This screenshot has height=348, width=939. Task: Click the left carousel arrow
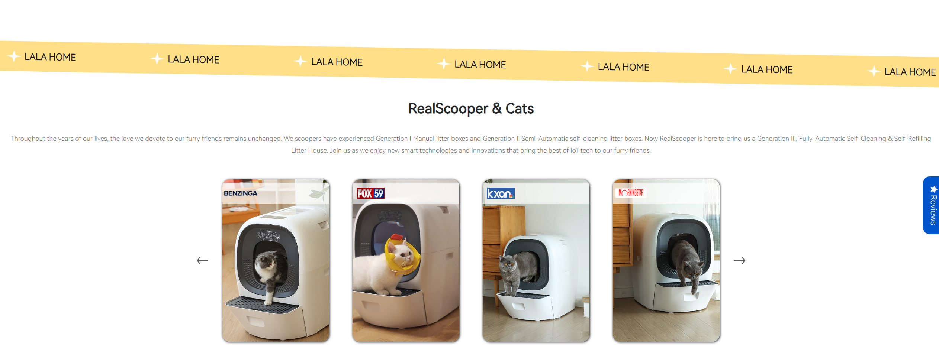(202, 261)
